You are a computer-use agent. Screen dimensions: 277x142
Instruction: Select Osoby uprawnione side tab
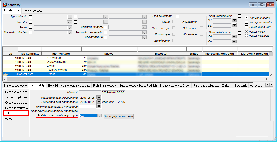click(16, 92)
